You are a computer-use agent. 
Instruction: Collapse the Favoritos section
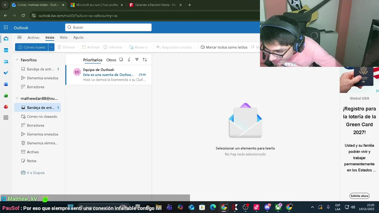click(17, 60)
